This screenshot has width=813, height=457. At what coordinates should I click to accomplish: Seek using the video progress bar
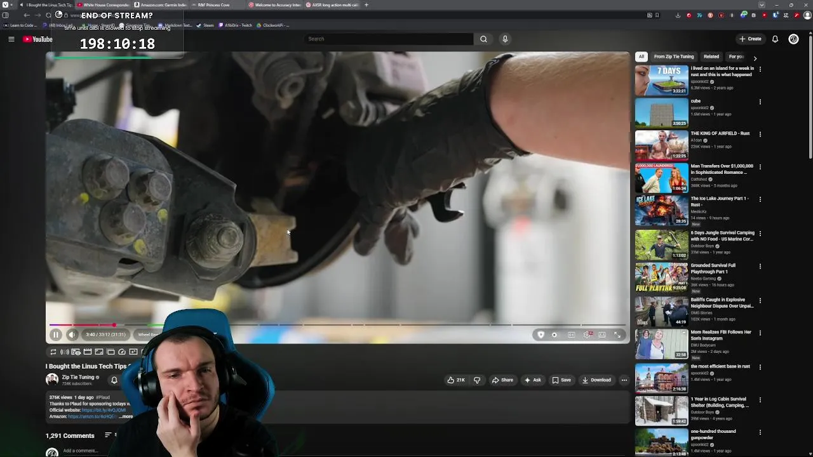337,325
